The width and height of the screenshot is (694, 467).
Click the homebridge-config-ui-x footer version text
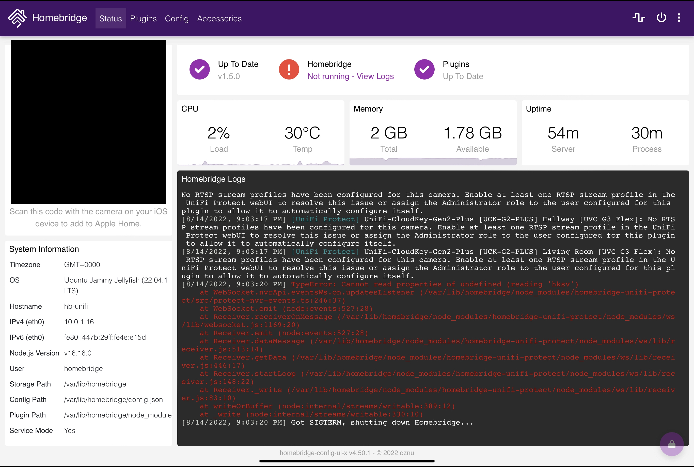347,453
